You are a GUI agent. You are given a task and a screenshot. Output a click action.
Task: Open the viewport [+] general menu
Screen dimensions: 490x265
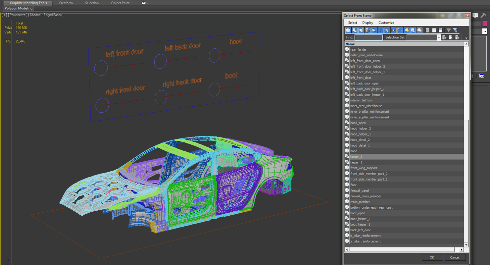[4, 15]
